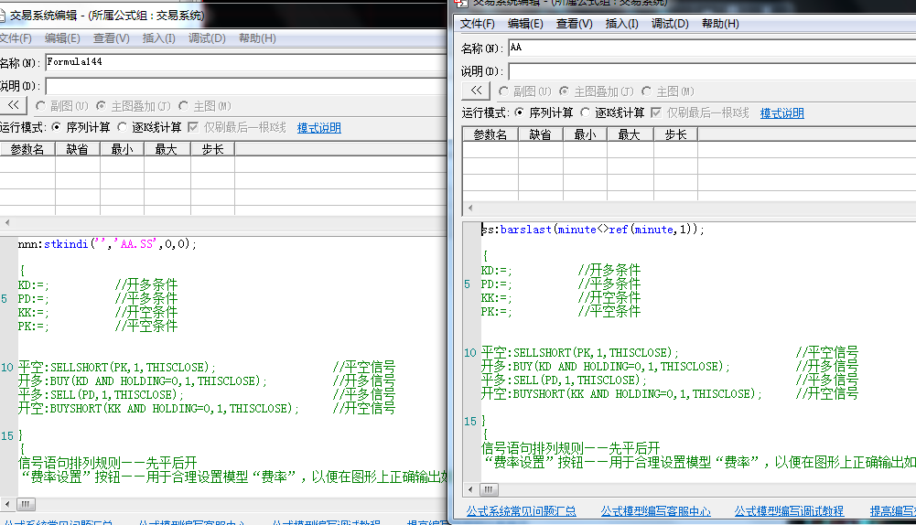This screenshot has width=916, height=525.
Task: Toggle 仅刷最后一根K线 checkbox in right window
Action: pyautogui.click(x=656, y=112)
